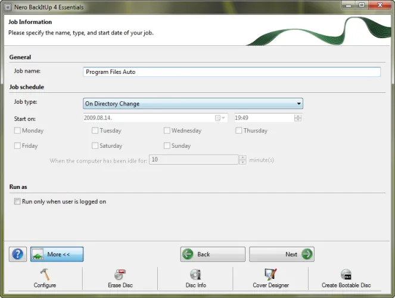
Task: Click the Job schedule section label
Action: tap(27, 87)
